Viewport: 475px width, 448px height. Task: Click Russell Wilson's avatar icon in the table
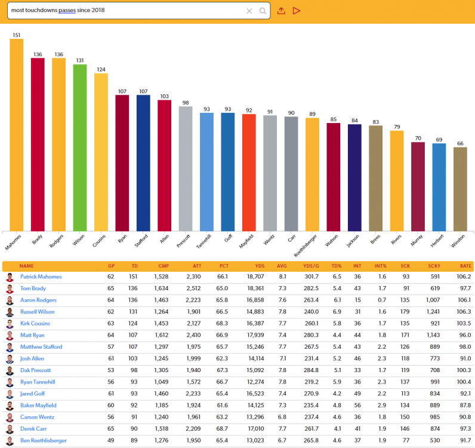(10, 312)
